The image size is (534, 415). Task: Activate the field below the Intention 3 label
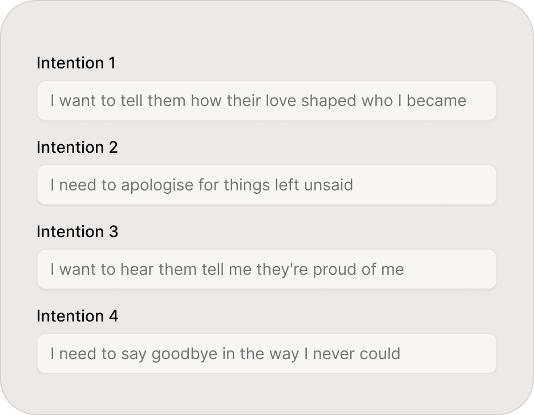tap(266, 270)
